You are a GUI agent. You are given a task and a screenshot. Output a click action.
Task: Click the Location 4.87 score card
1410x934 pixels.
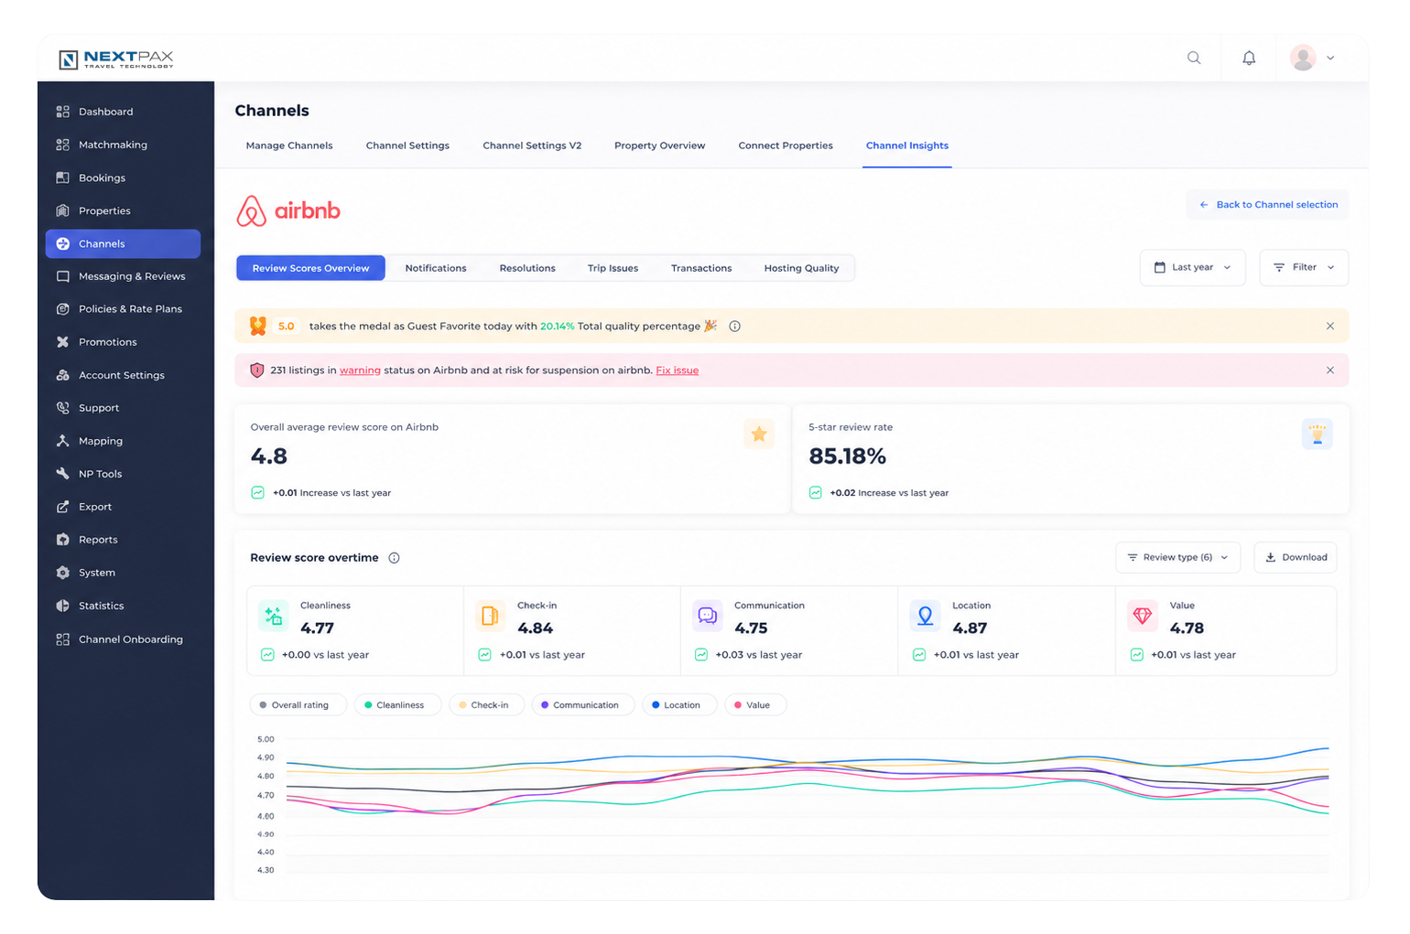pyautogui.click(x=1006, y=631)
